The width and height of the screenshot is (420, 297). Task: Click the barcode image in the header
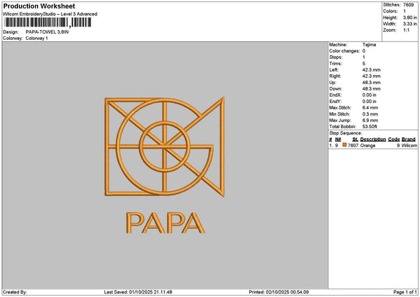[x=48, y=22]
